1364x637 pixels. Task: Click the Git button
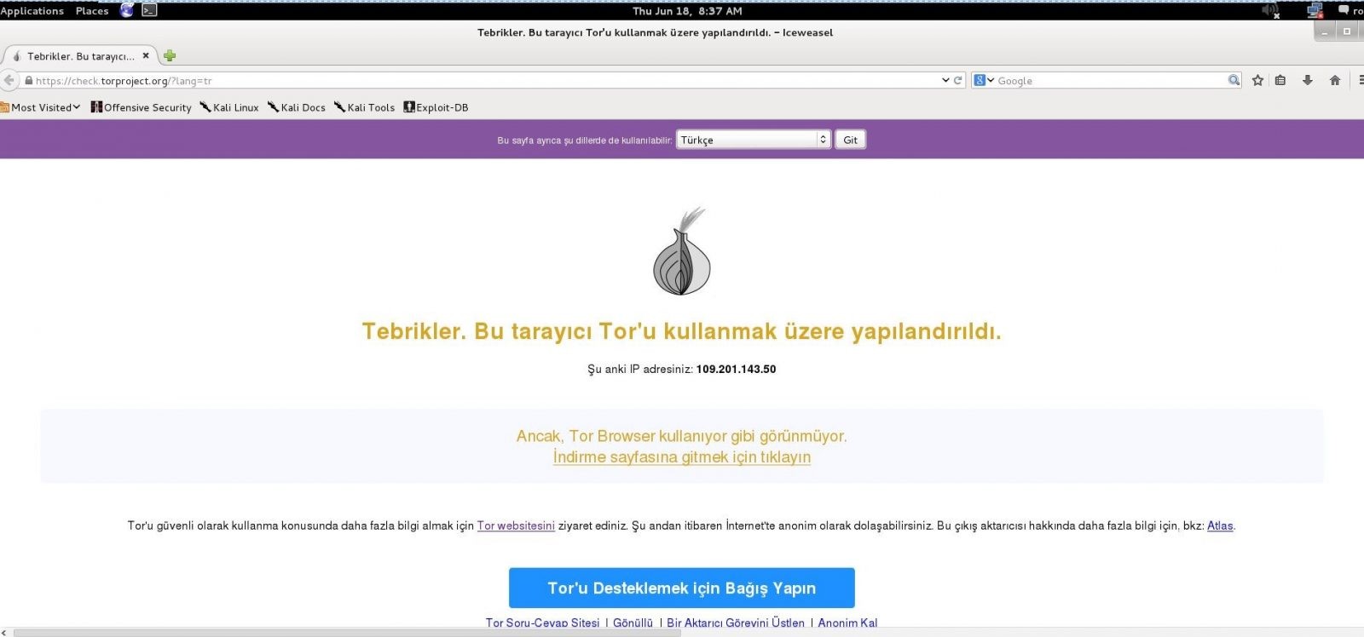(850, 140)
